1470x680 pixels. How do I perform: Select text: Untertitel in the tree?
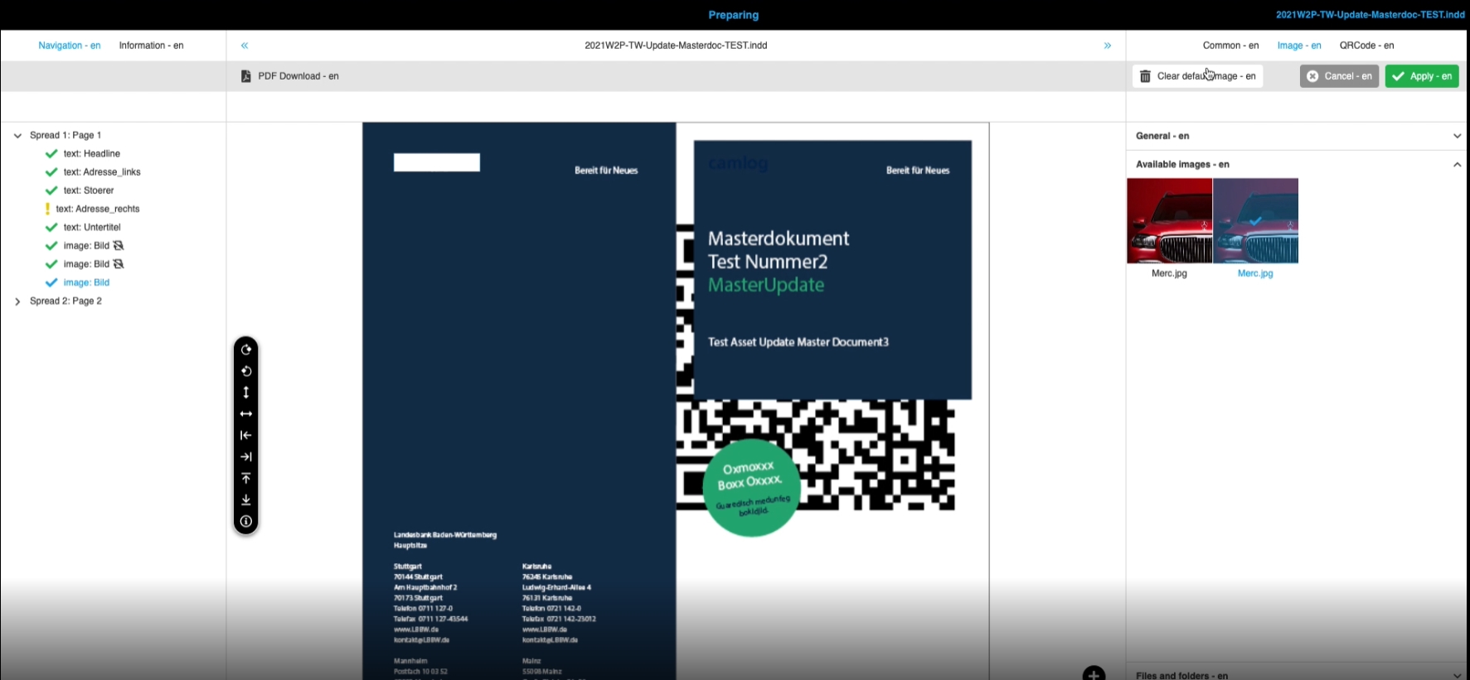pyautogui.click(x=92, y=227)
